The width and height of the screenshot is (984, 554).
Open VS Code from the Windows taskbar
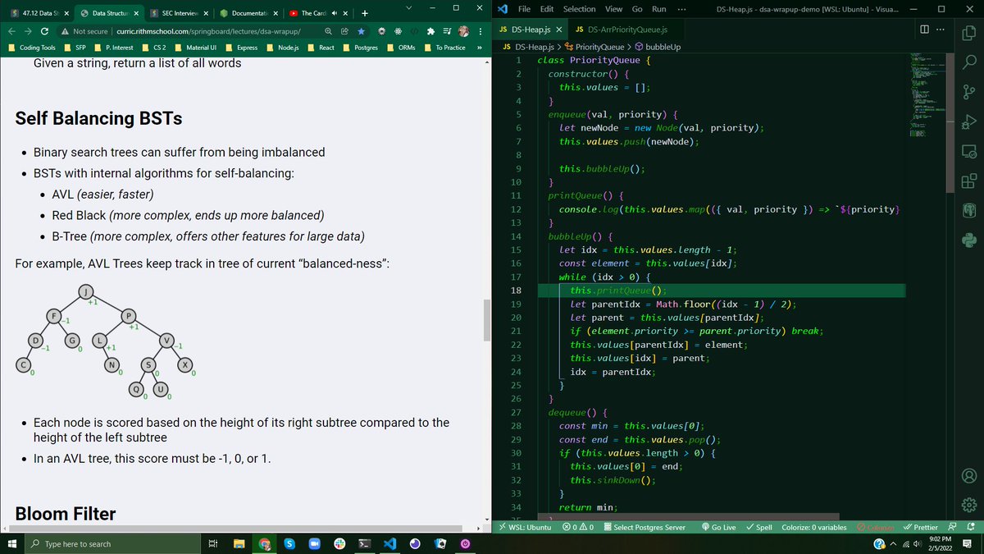389,543
